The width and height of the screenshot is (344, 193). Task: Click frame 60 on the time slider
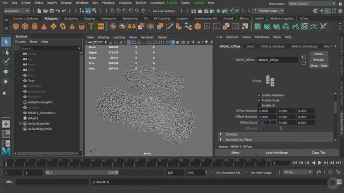(137, 162)
